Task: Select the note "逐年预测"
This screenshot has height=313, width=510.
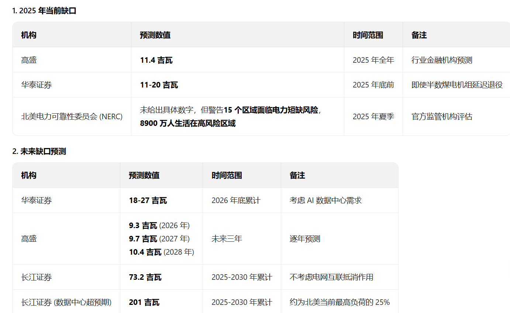Action: click(x=305, y=239)
